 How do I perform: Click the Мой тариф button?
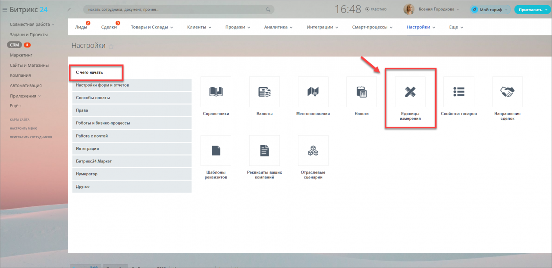pos(490,9)
